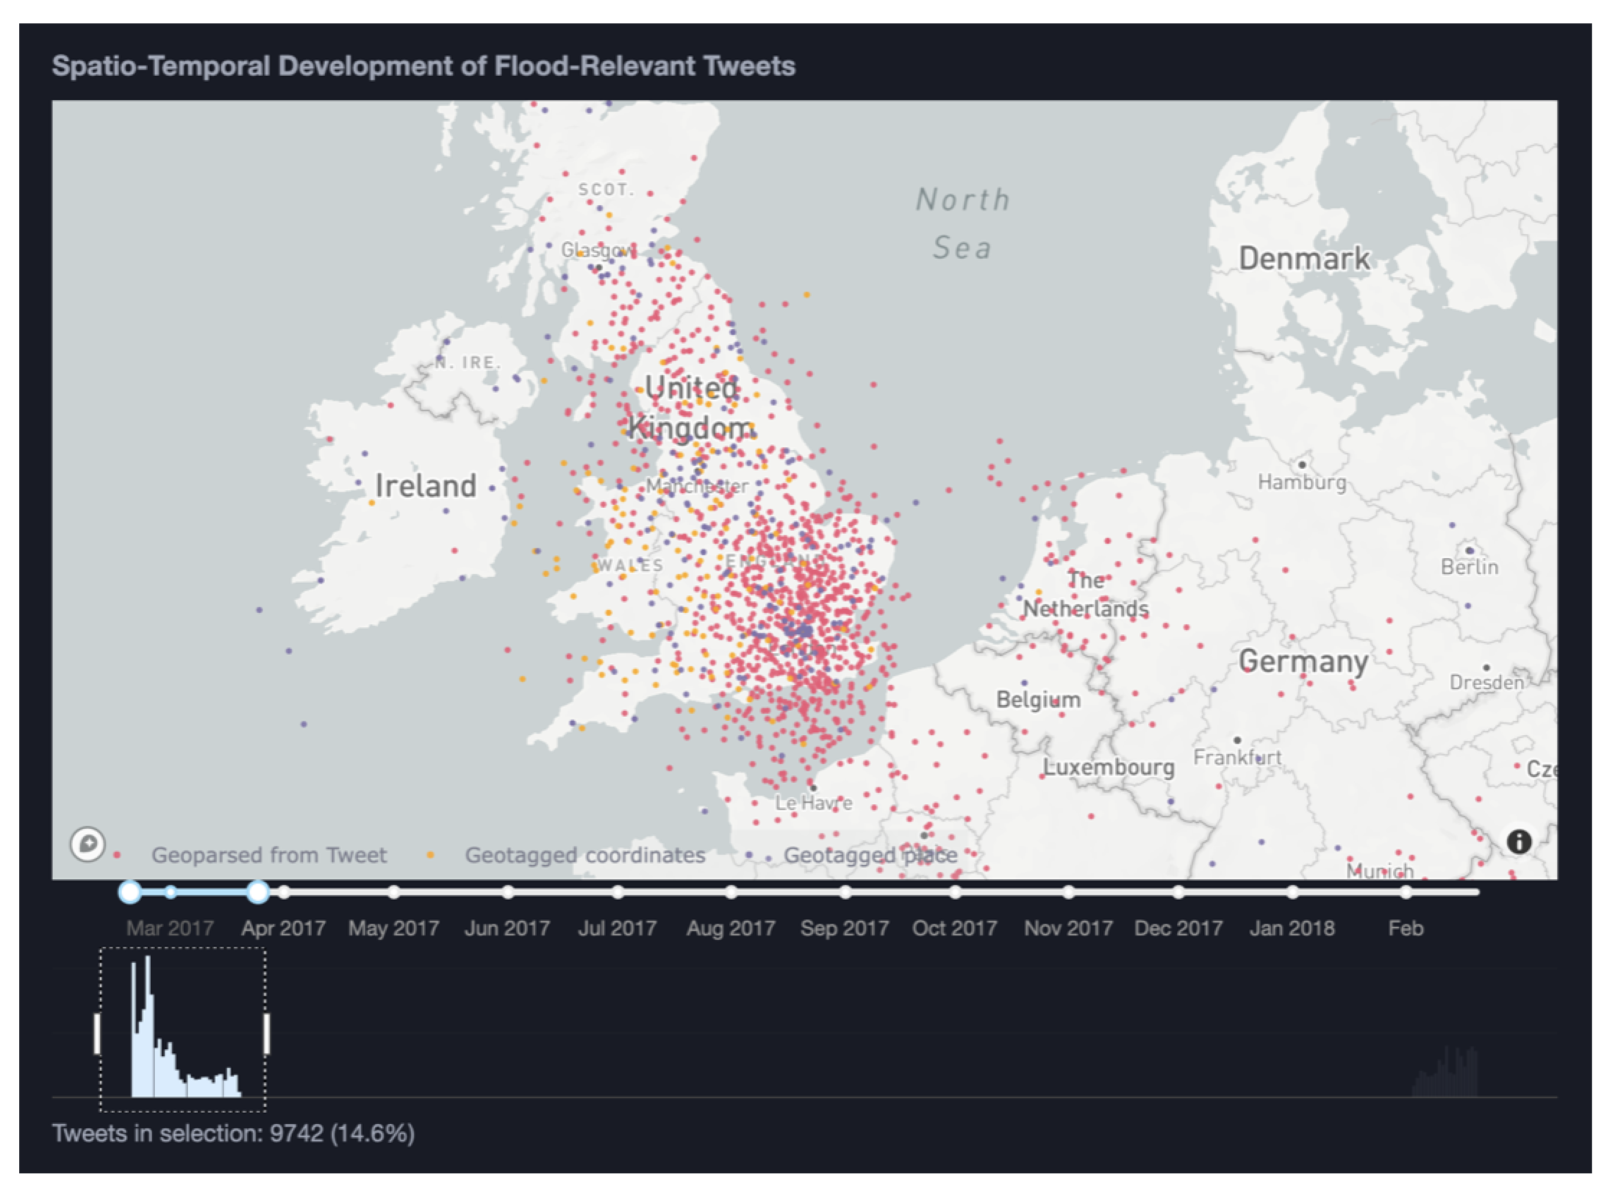1610x1189 pixels.
Task: Jump to the May 2017 timeline marker
Action: [394, 892]
